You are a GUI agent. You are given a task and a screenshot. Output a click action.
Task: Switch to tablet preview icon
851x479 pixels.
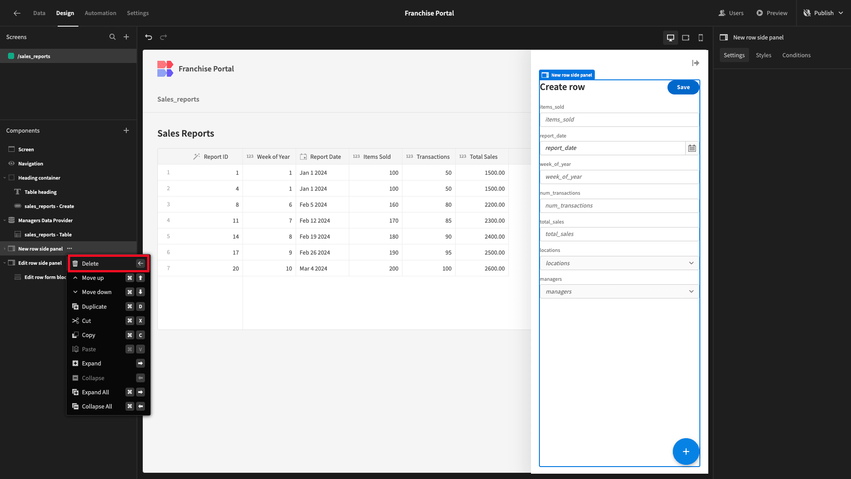click(x=686, y=38)
